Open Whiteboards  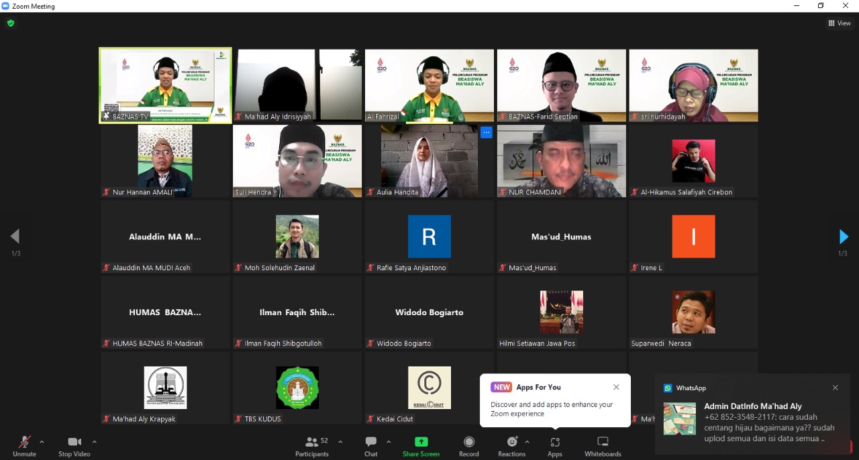tap(603, 445)
